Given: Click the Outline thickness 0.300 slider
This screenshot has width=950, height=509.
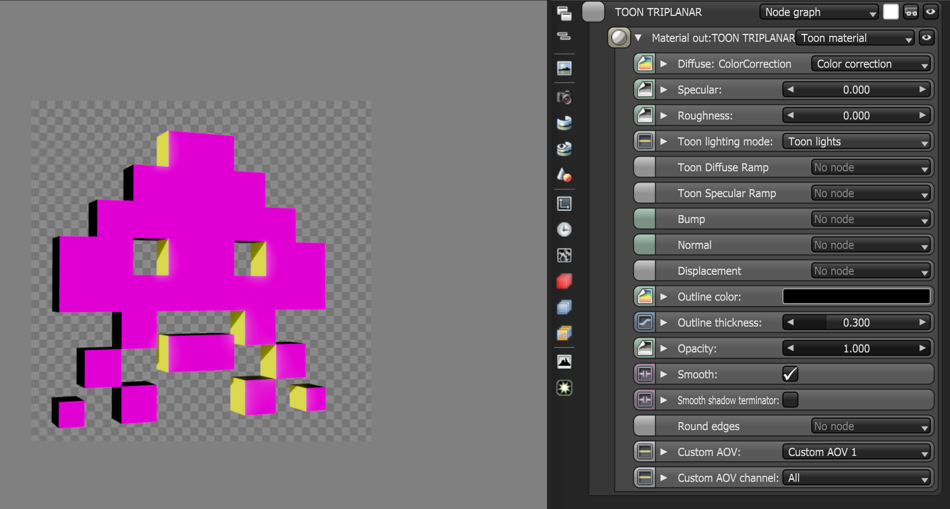Looking at the screenshot, I should 856,323.
